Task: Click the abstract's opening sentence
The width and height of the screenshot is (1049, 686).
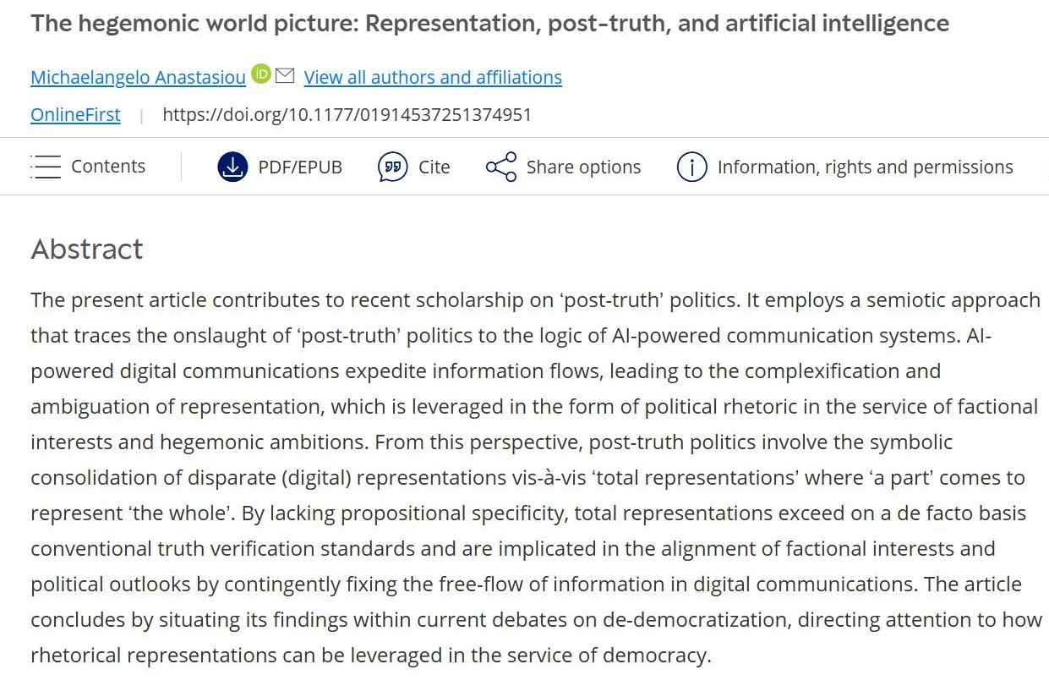Action: 287,300
